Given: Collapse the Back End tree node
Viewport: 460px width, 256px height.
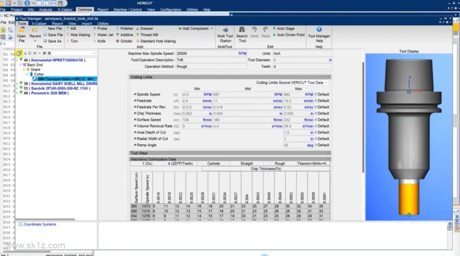Looking at the screenshot, I should [20, 65].
